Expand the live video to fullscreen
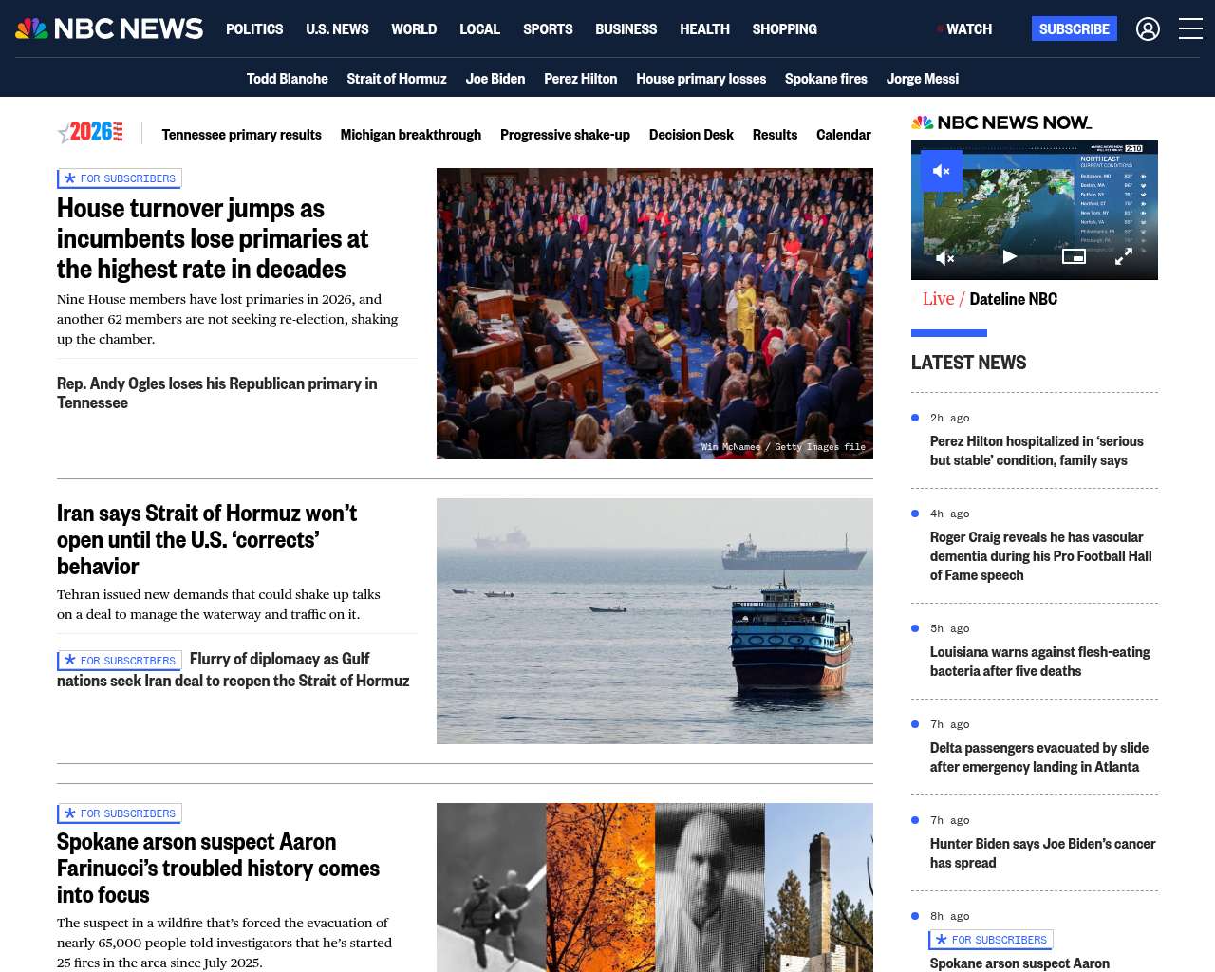 click(x=1123, y=257)
